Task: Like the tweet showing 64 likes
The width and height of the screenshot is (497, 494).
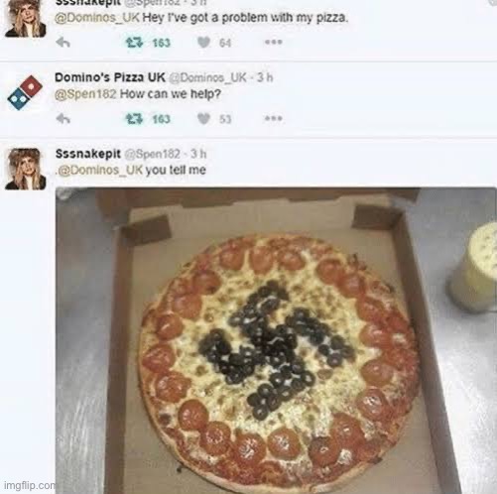Action: (203, 43)
